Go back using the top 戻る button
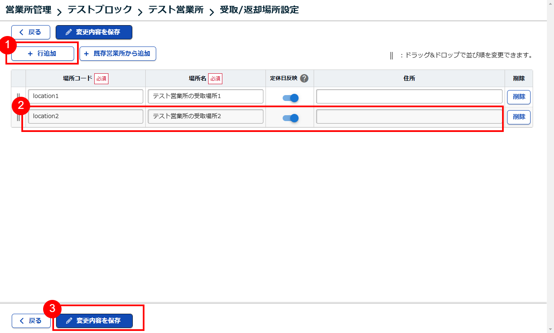The height and width of the screenshot is (333, 554). coord(31,32)
